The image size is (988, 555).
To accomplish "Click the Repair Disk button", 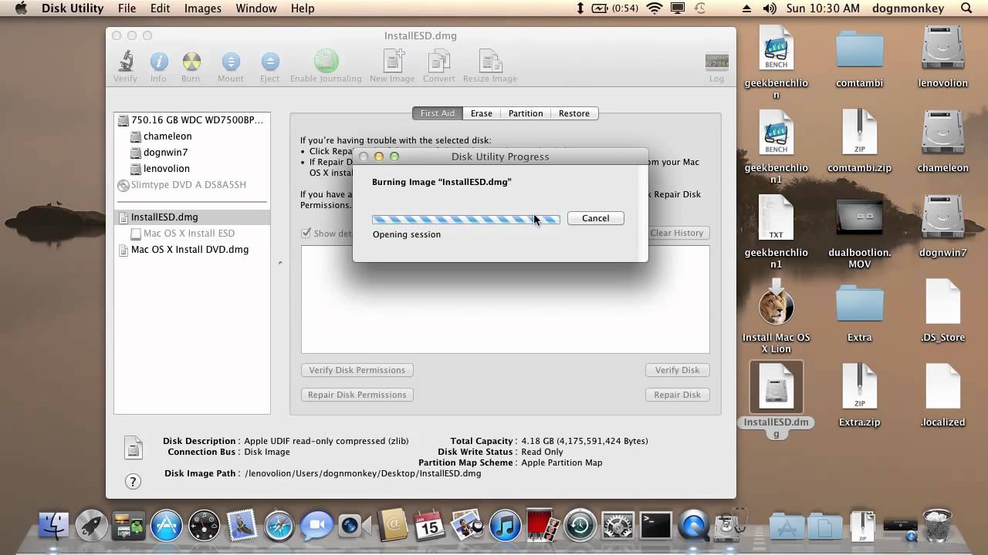I will [x=677, y=395].
